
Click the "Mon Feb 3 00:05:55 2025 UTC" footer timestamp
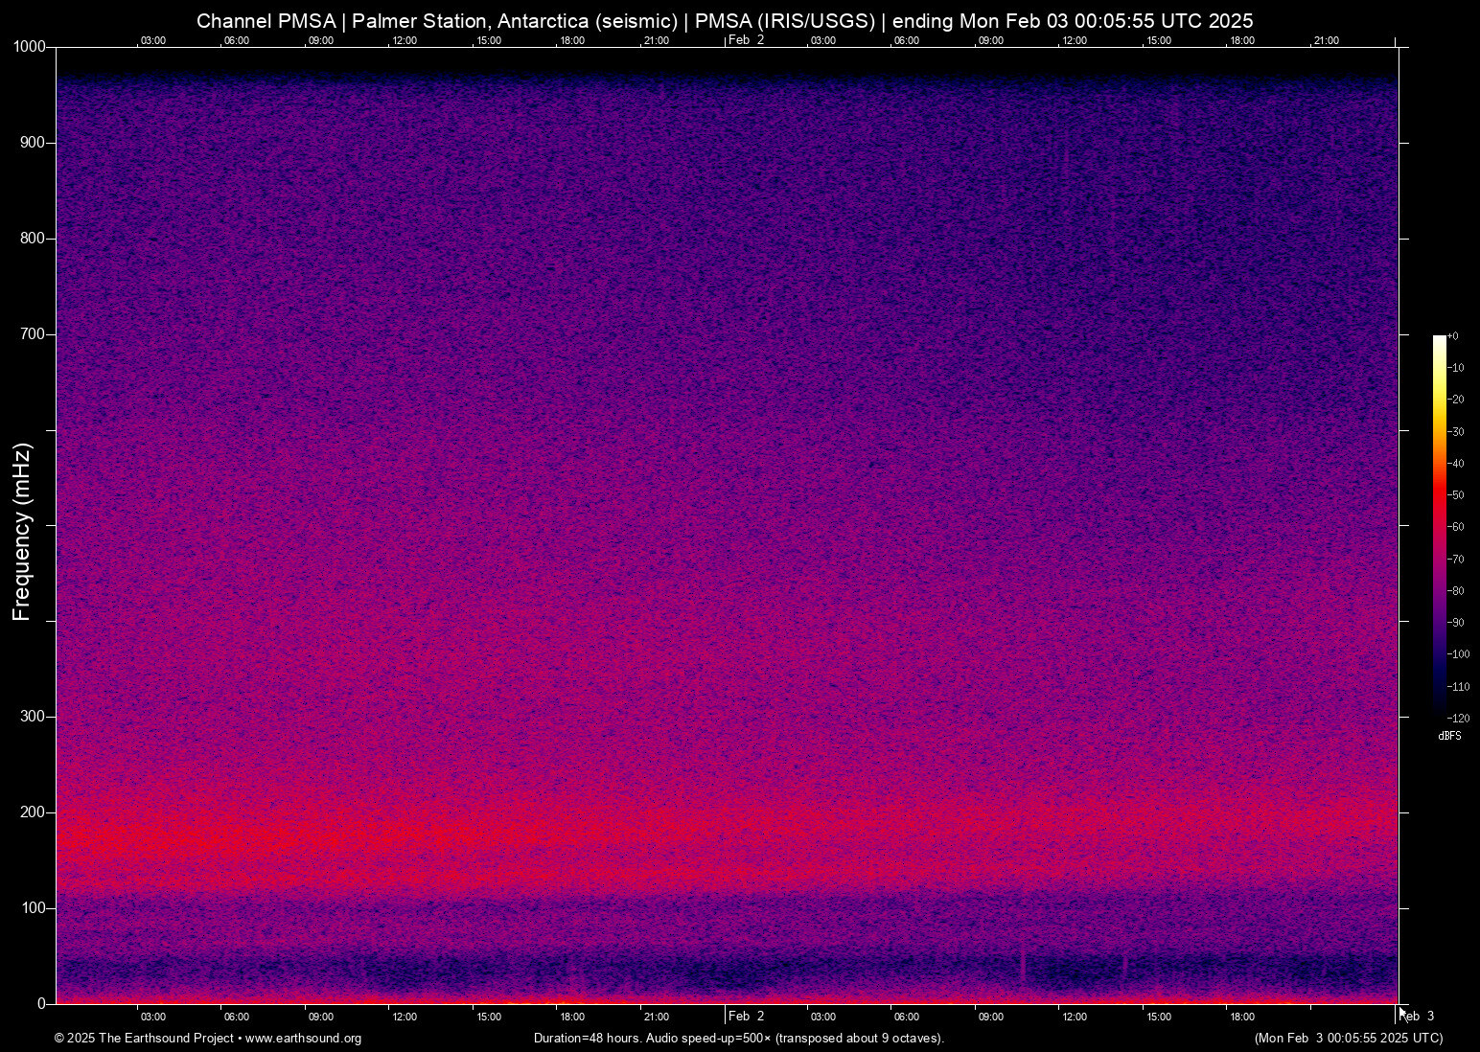[x=1348, y=1039]
